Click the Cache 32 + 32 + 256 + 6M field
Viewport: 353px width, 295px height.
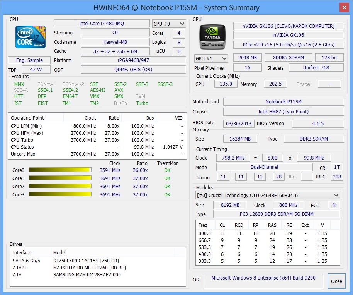tap(115, 51)
